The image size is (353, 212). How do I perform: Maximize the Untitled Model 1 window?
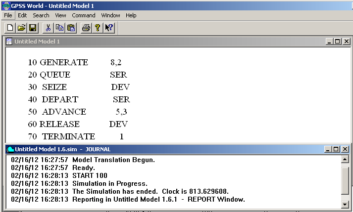(x=337, y=42)
